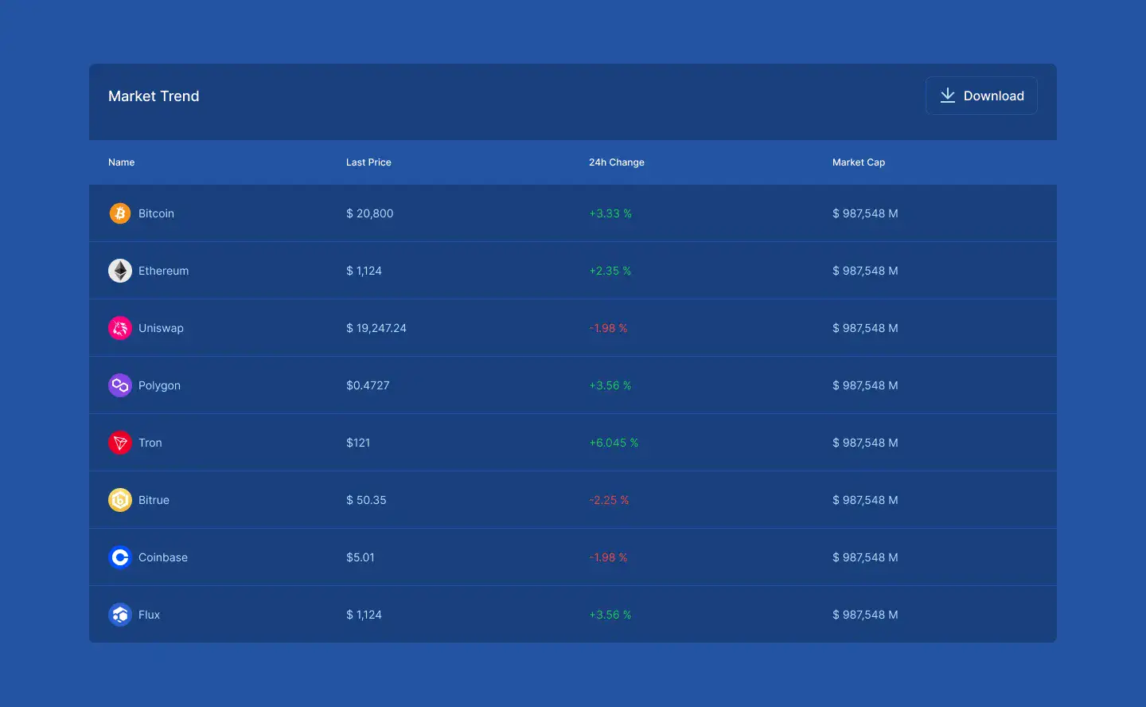Screen dimensions: 1146x707
Task: Select the Flux name text
Action: point(150,615)
